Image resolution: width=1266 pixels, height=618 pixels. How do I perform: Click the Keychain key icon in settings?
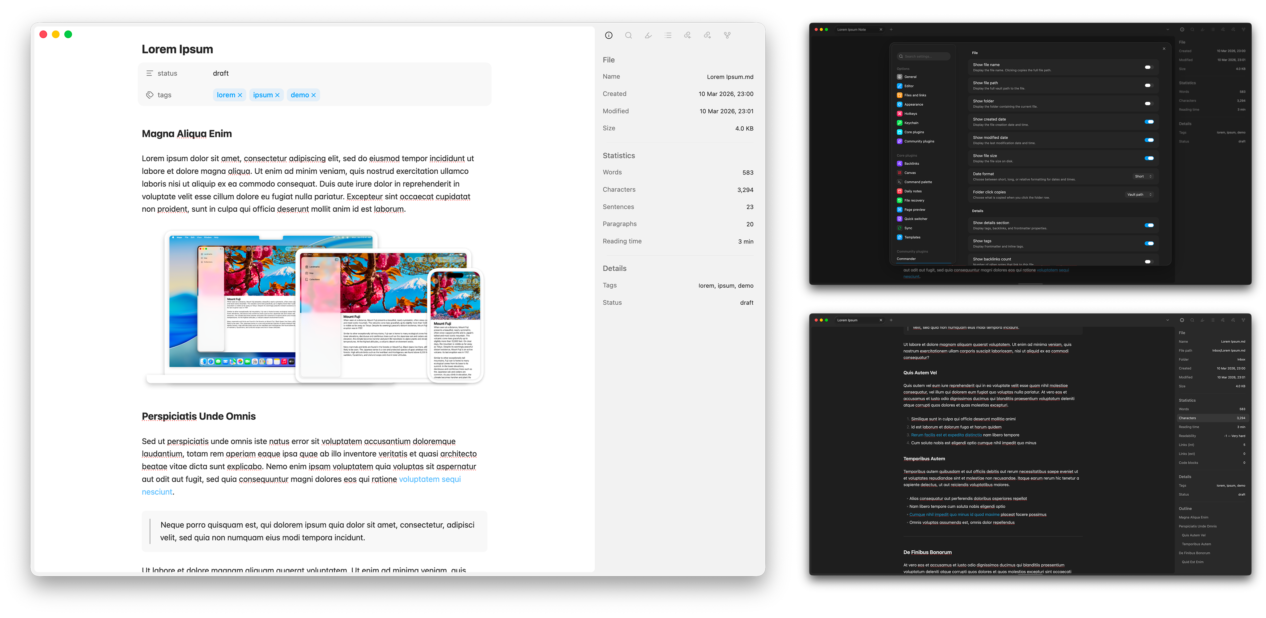click(x=899, y=123)
